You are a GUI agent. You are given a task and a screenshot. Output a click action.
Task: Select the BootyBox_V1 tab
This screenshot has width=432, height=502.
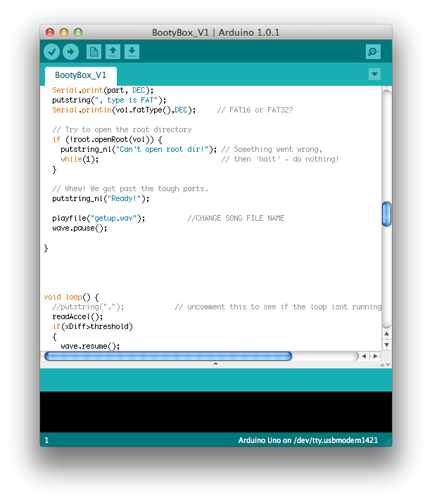click(81, 75)
